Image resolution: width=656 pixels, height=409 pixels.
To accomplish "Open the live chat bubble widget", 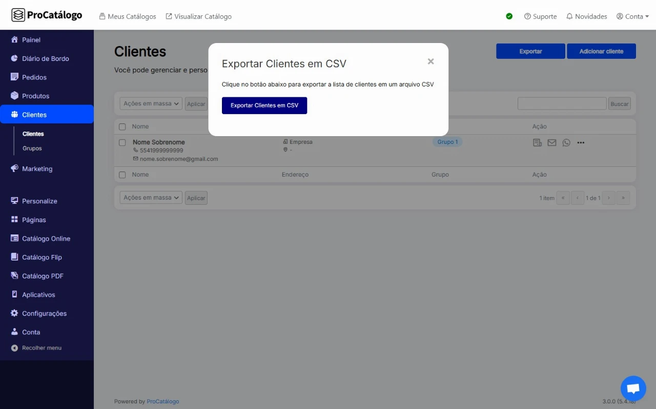I will [x=633, y=389].
